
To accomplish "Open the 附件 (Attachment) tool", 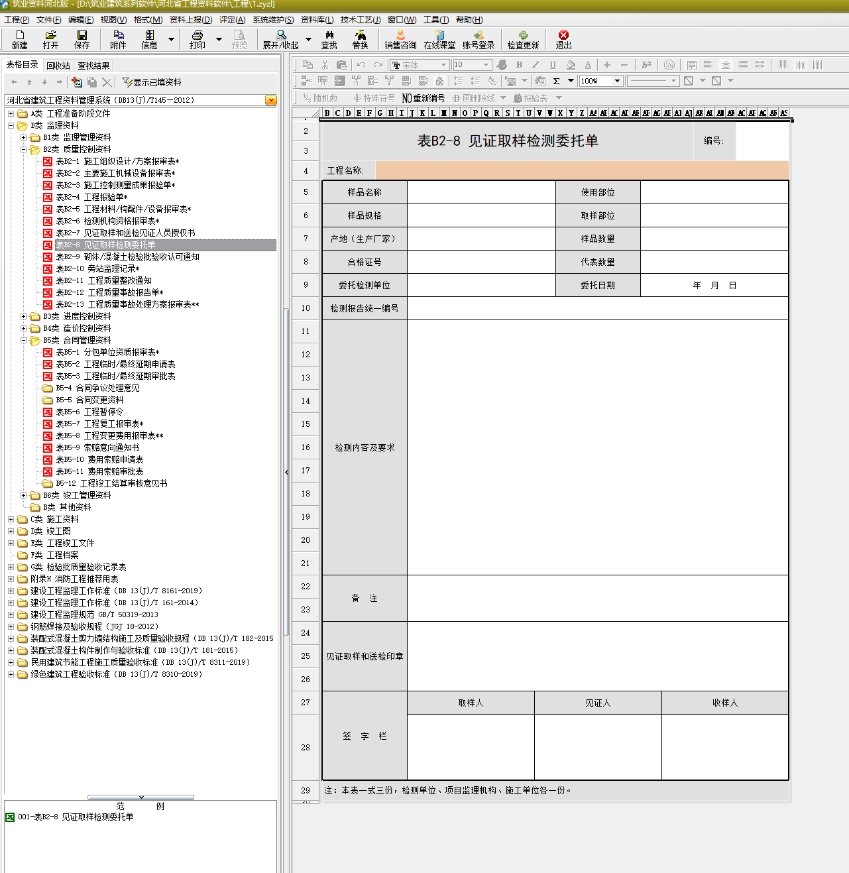I will pos(118,40).
